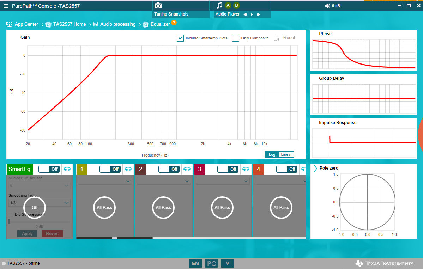This screenshot has width=423, height=269.
Task: Click the Equalizer chip icon
Action: coord(146,25)
